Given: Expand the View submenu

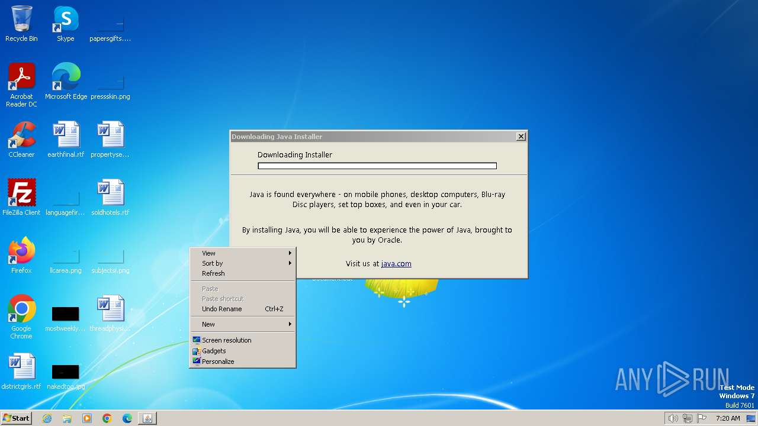Looking at the screenshot, I should [242, 253].
